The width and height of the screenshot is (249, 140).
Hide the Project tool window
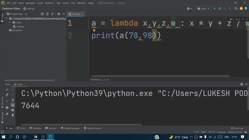tap(64, 14)
